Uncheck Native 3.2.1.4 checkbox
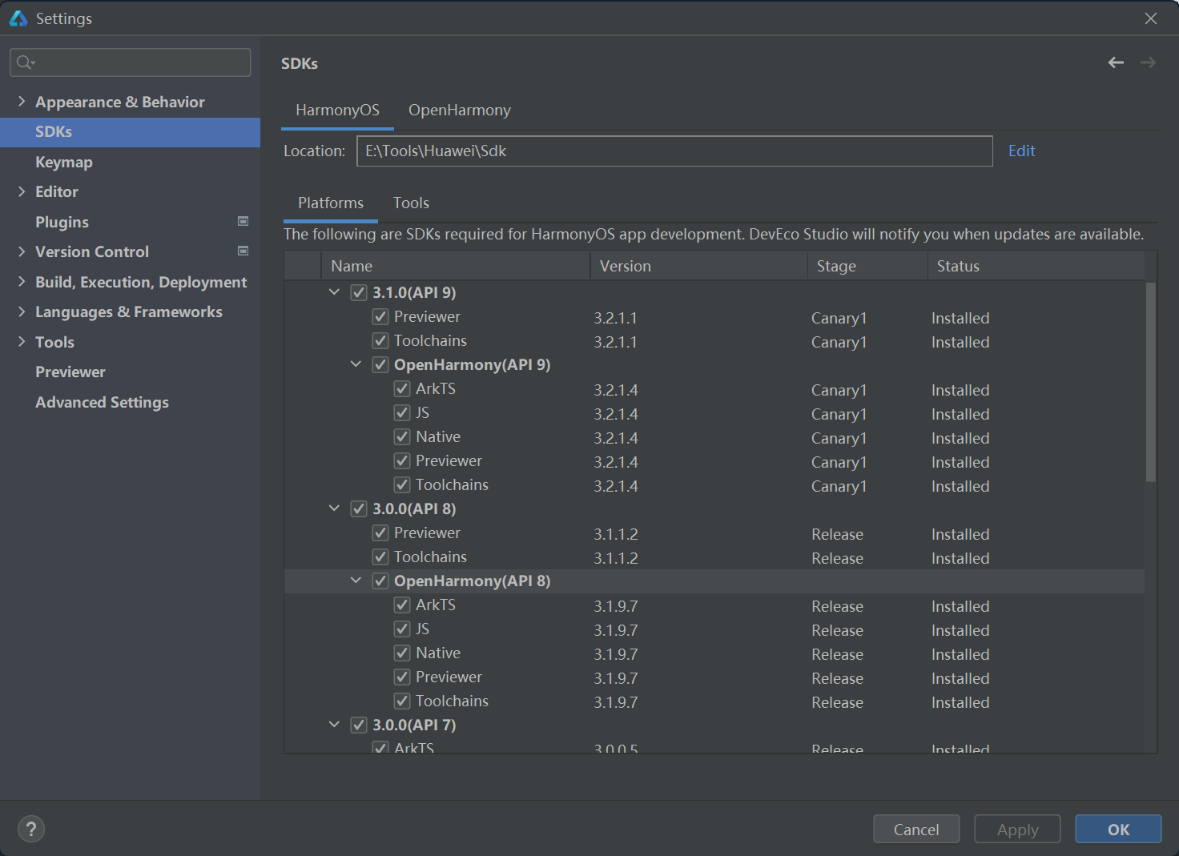Image resolution: width=1179 pixels, height=856 pixels. 402,437
